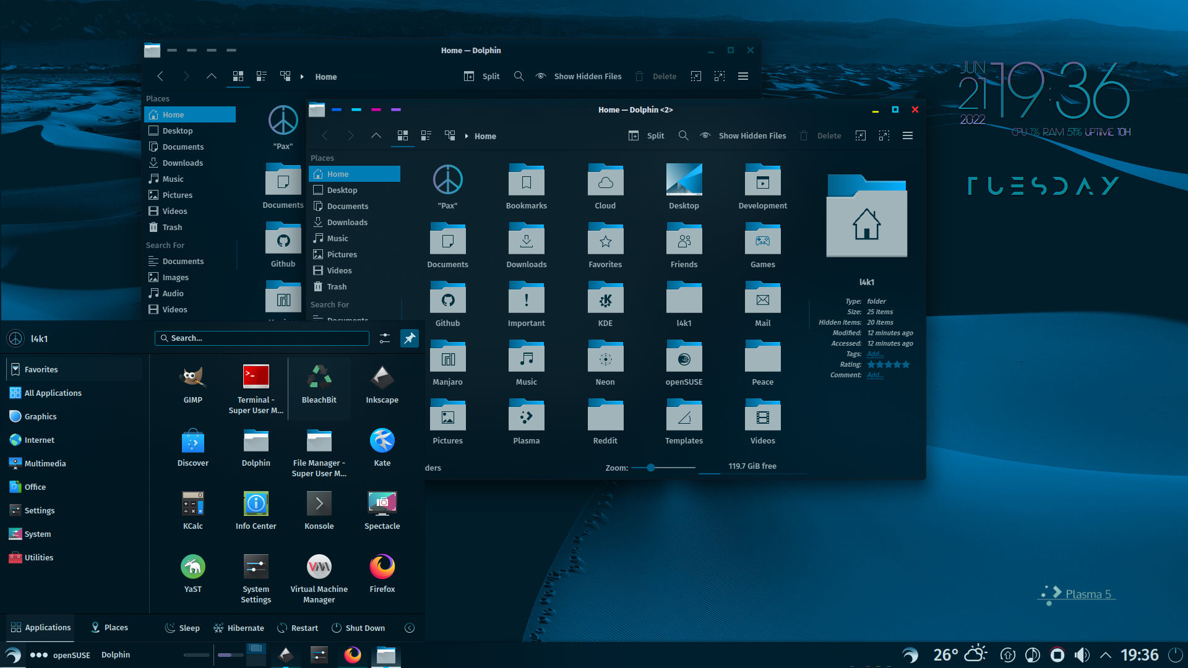Go up one folder in Dolphin <2>
This screenshot has height=668, width=1188.
pos(376,135)
